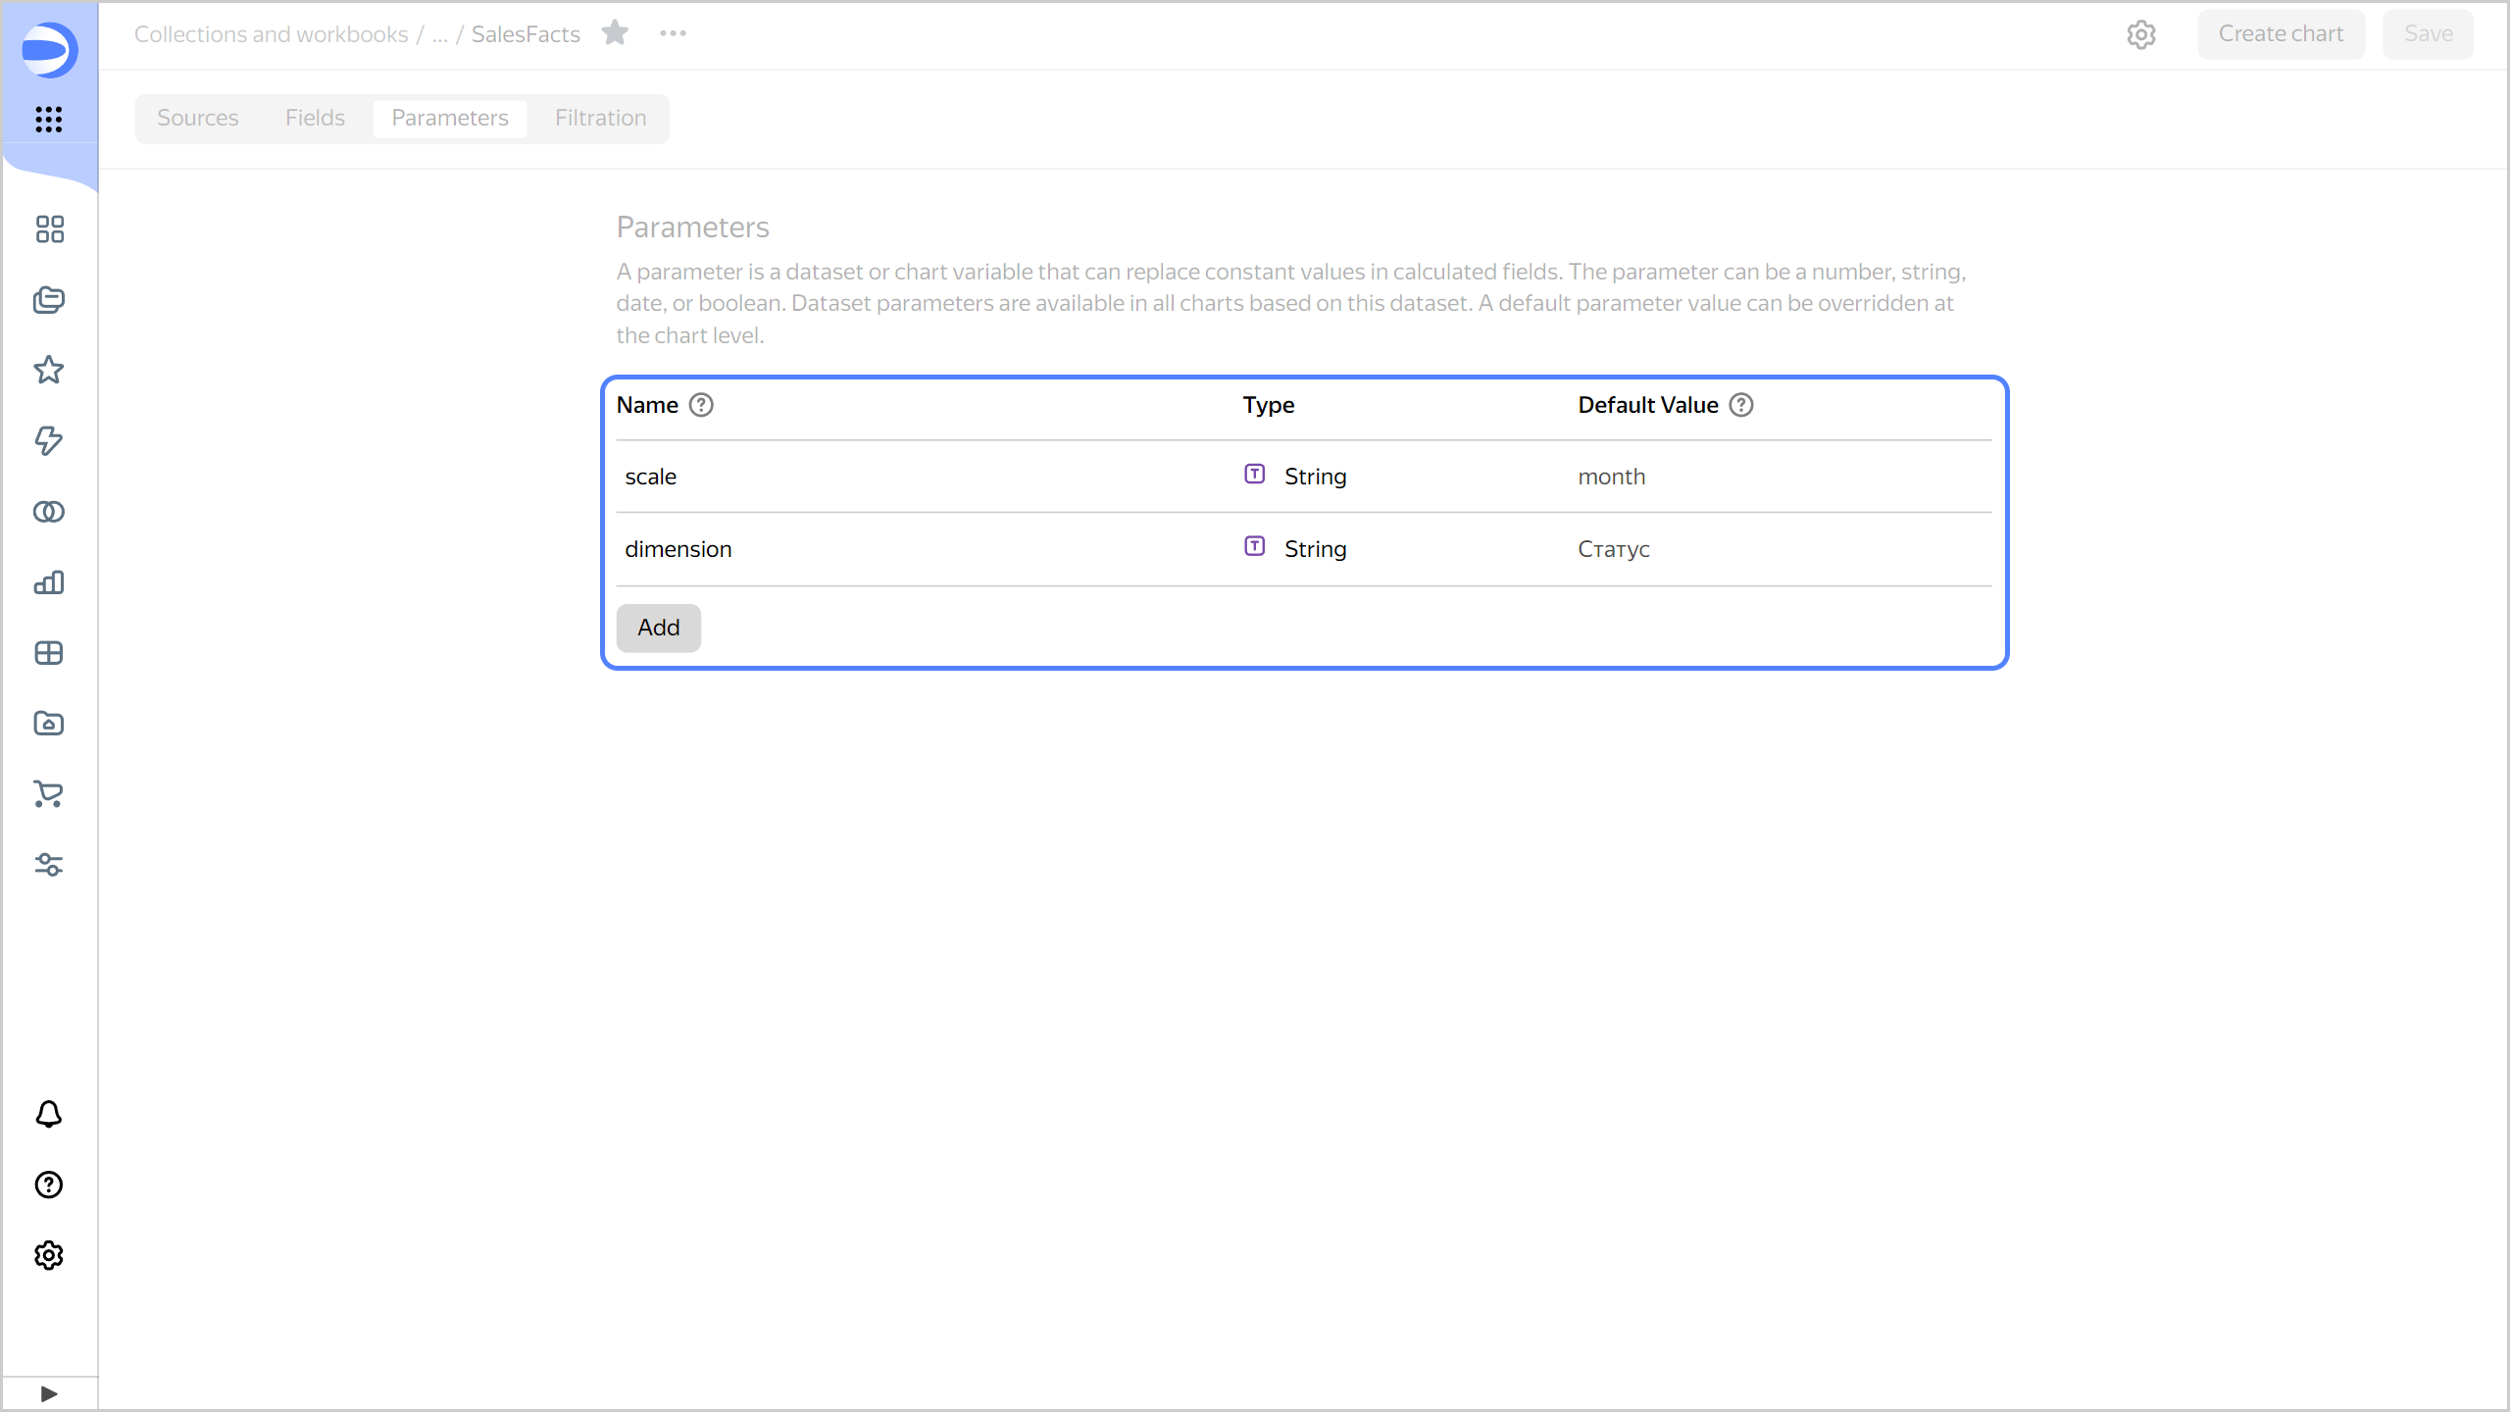Toggle the help tooltip for Name column
Viewport: 2510px width, 1412px height.
(x=702, y=405)
